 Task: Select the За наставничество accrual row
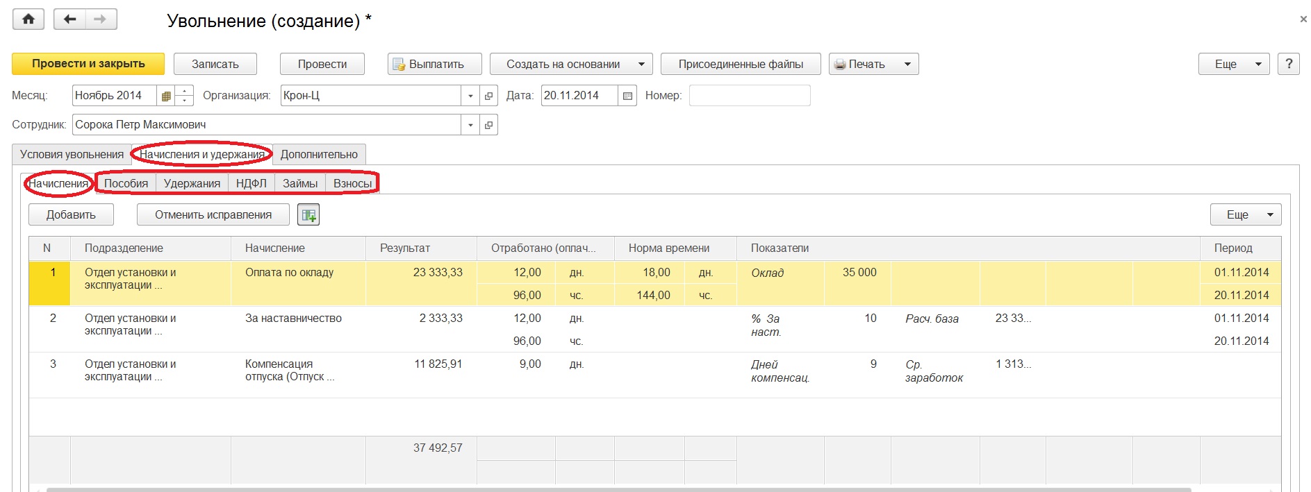click(x=293, y=319)
